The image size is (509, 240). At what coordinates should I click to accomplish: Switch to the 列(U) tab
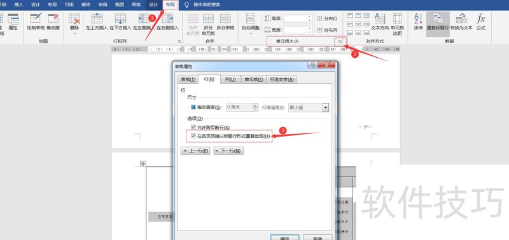point(230,79)
